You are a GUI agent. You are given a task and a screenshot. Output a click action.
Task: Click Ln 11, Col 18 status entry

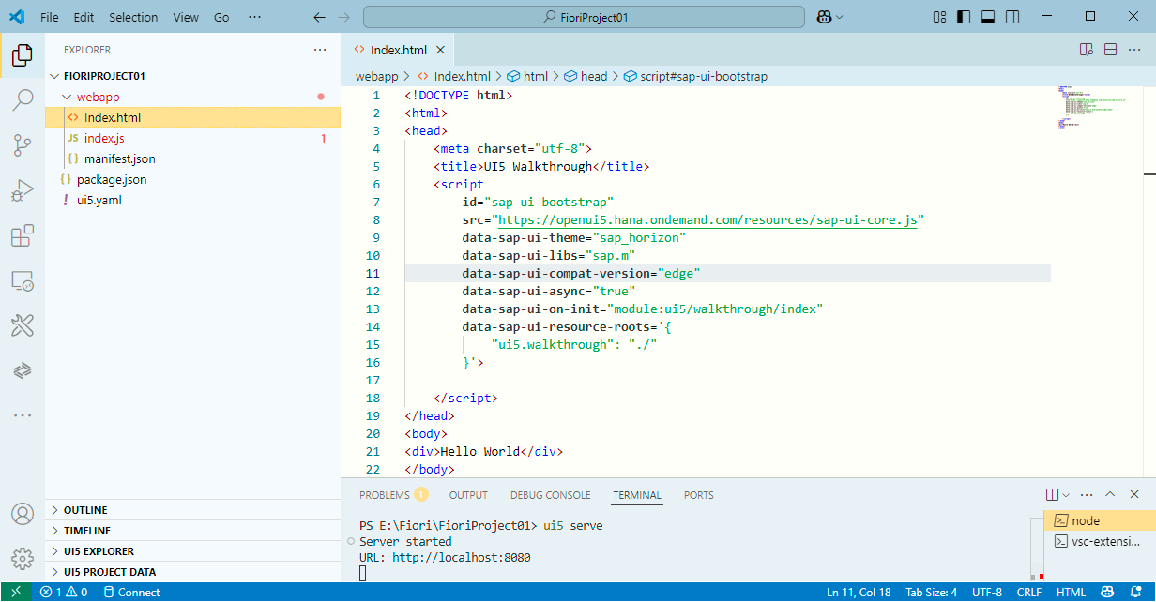859,592
